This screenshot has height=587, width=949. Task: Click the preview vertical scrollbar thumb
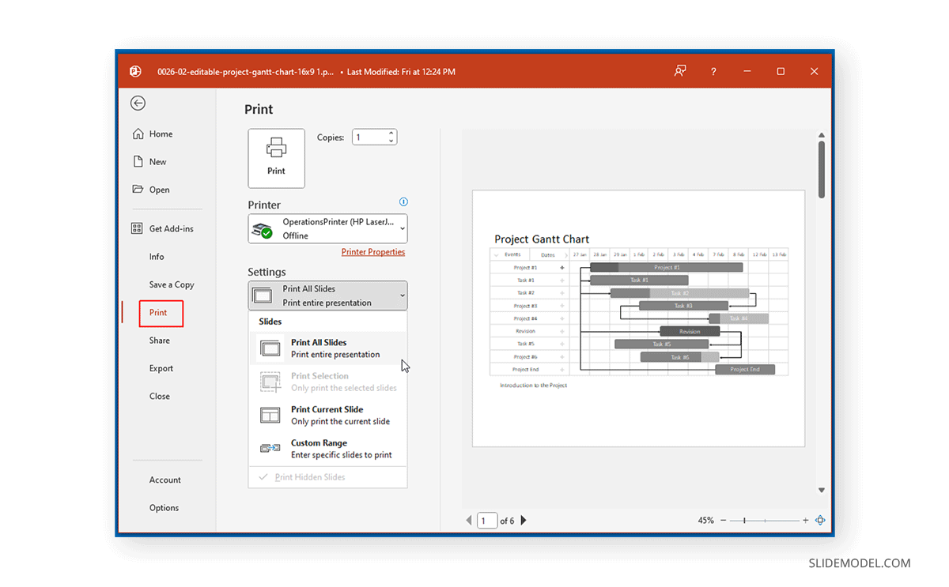pos(822,169)
